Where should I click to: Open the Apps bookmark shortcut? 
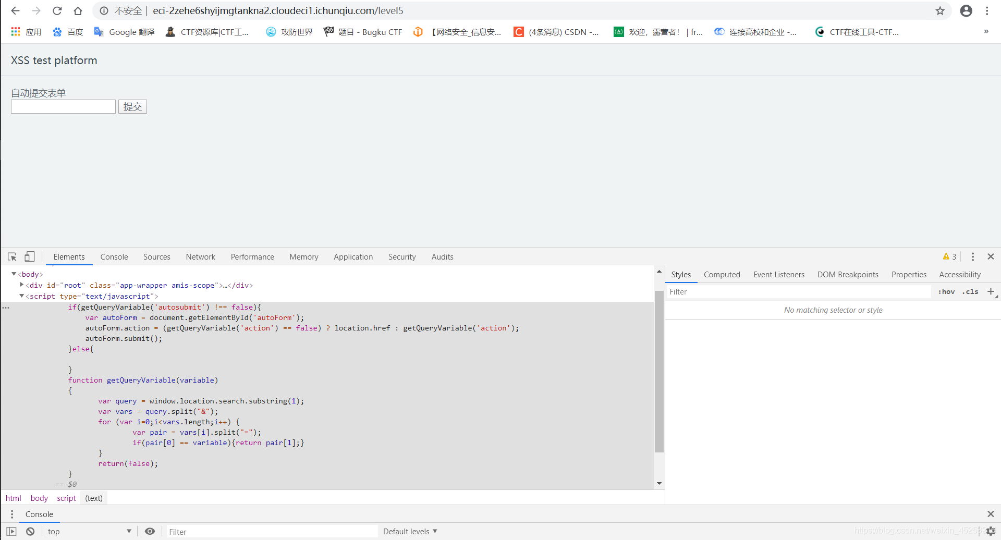pyautogui.click(x=26, y=32)
